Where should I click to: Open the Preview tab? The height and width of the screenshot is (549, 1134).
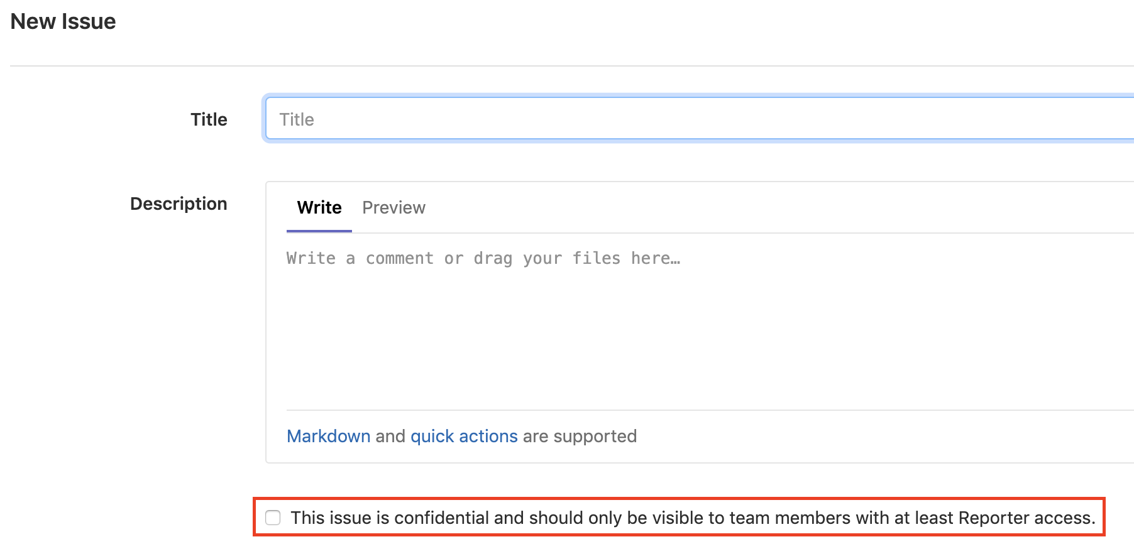coord(394,207)
